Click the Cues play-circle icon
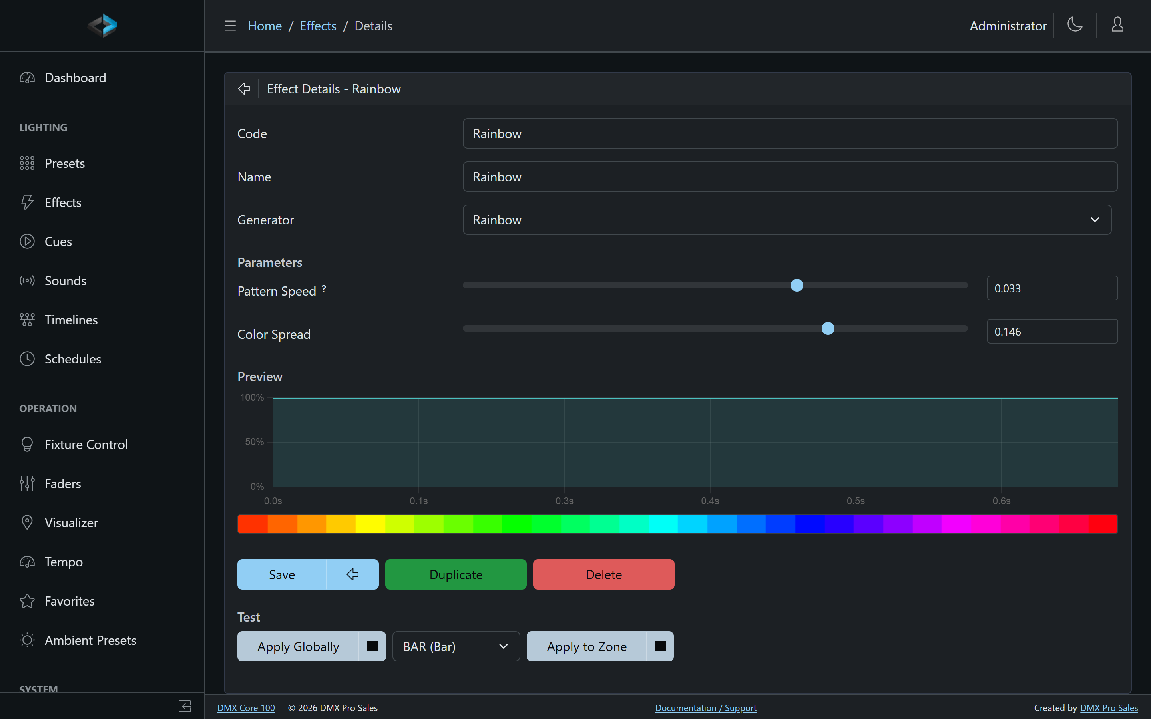The width and height of the screenshot is (1151, 719). [x=27, y=242]
